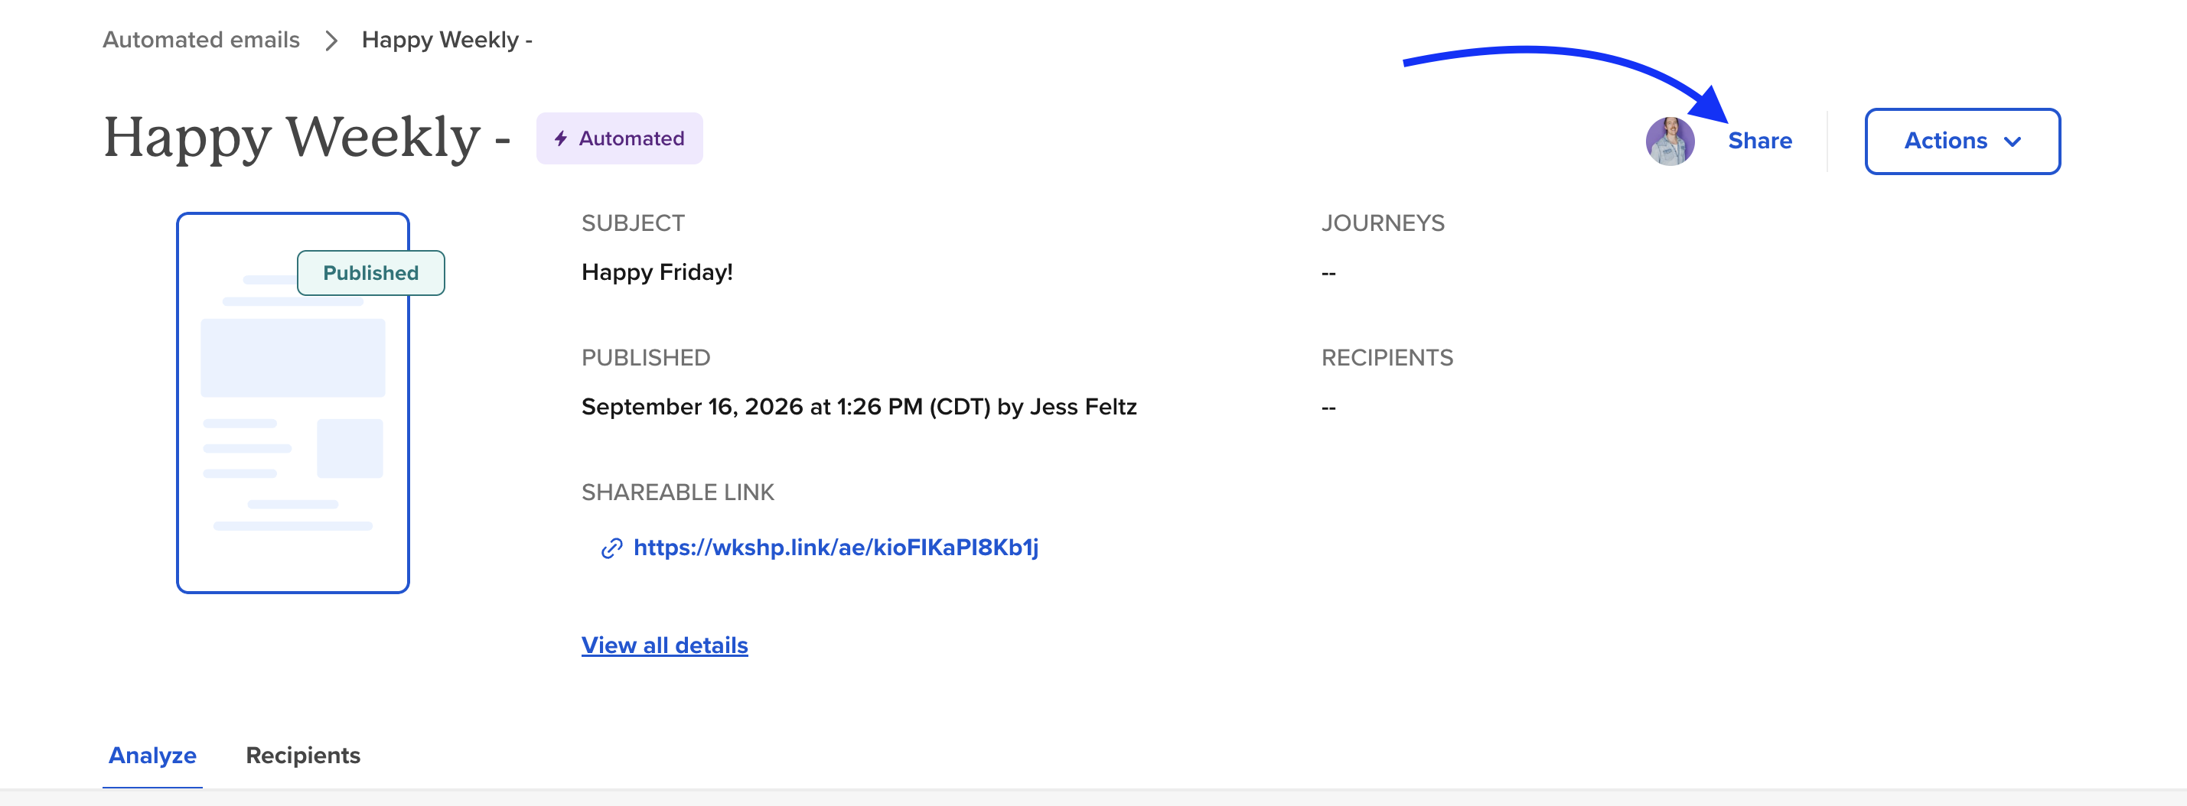
Task: Click the SUBJECT field label
Action: pos(633,223)
